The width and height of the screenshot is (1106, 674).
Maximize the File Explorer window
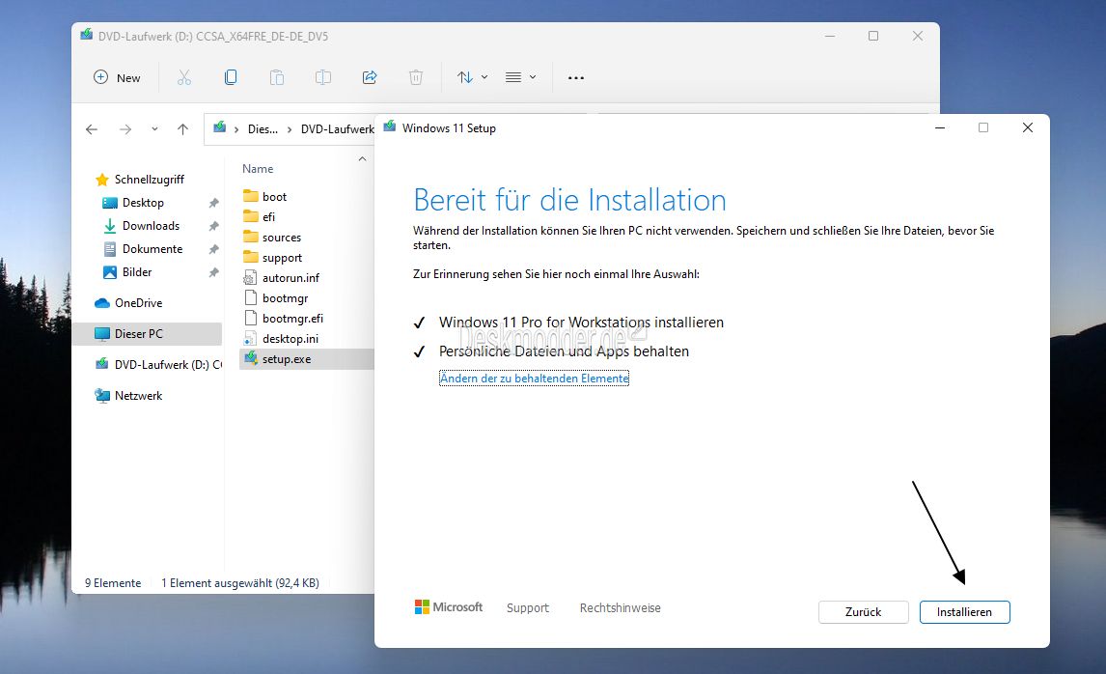(873, 36)
